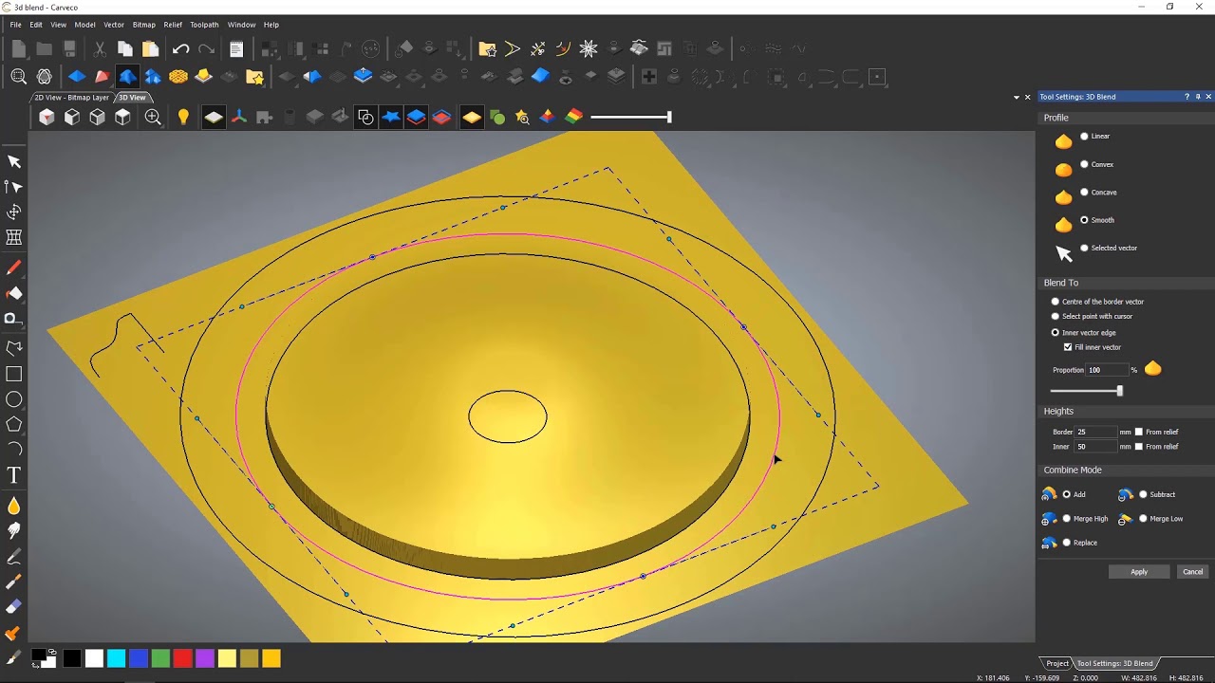Click the Zoom magnifier in 3D view toolbar
Image resolution: width=1215 pixels, height=683 pixels.
pos(153,117)
